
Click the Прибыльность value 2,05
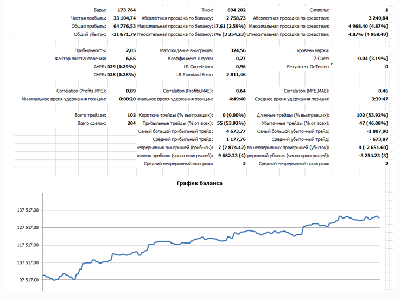130,50
